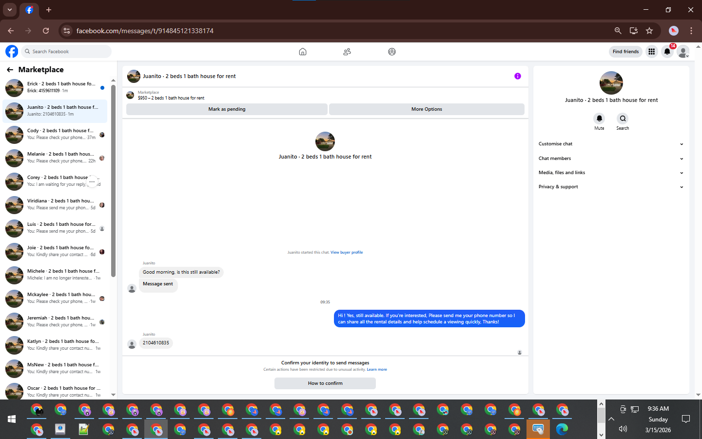This screenshot has width=702, height=439.
Task: Open Joie's conversation
Action: tap(55, 252)
